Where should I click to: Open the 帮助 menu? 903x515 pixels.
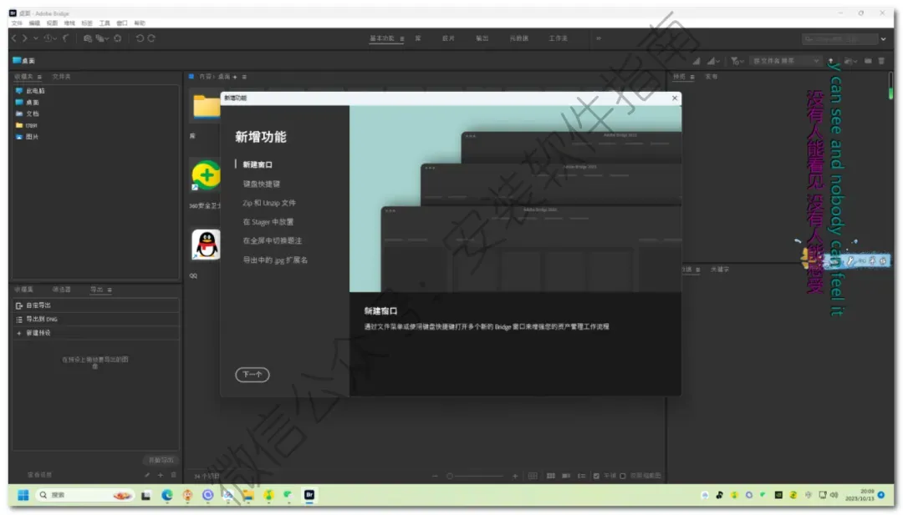click(x=140, y=23)
